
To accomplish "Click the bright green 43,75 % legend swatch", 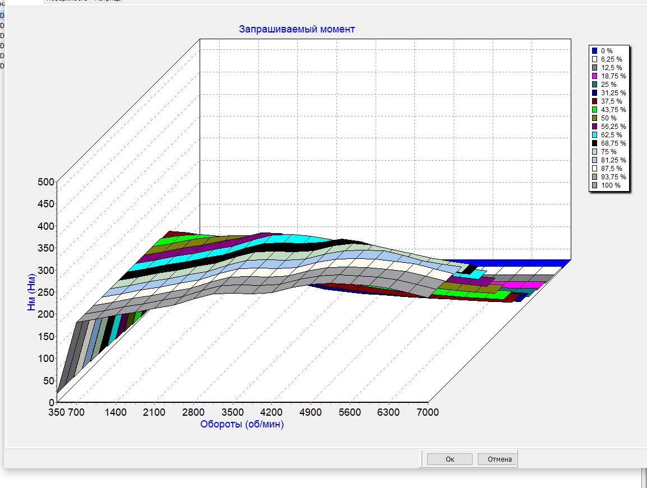I will point(595,109).
